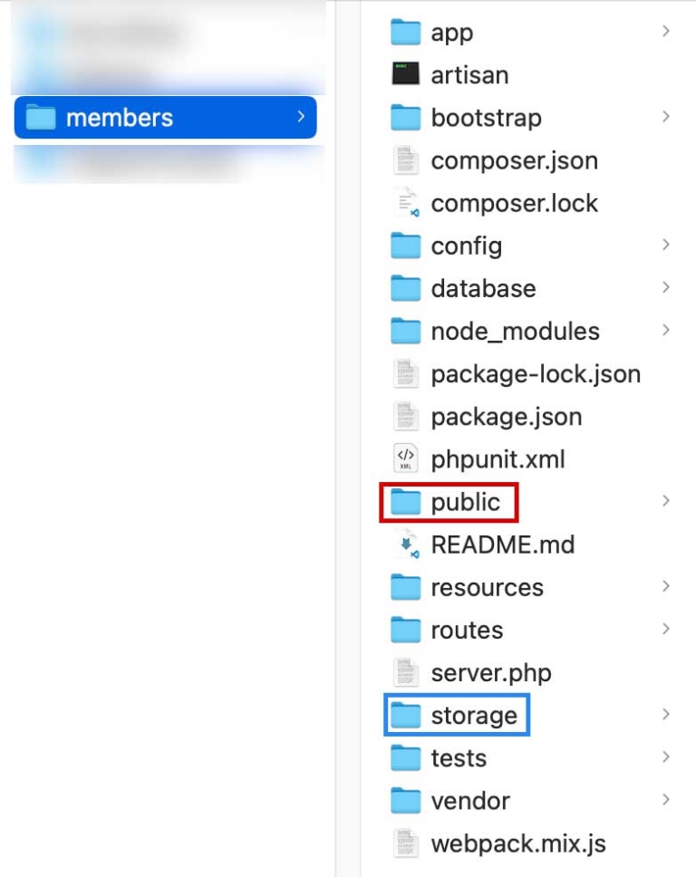This screenshot has width=696, height=877.
Task: Select the resources folder entry
Action: (x=487, y=586)
